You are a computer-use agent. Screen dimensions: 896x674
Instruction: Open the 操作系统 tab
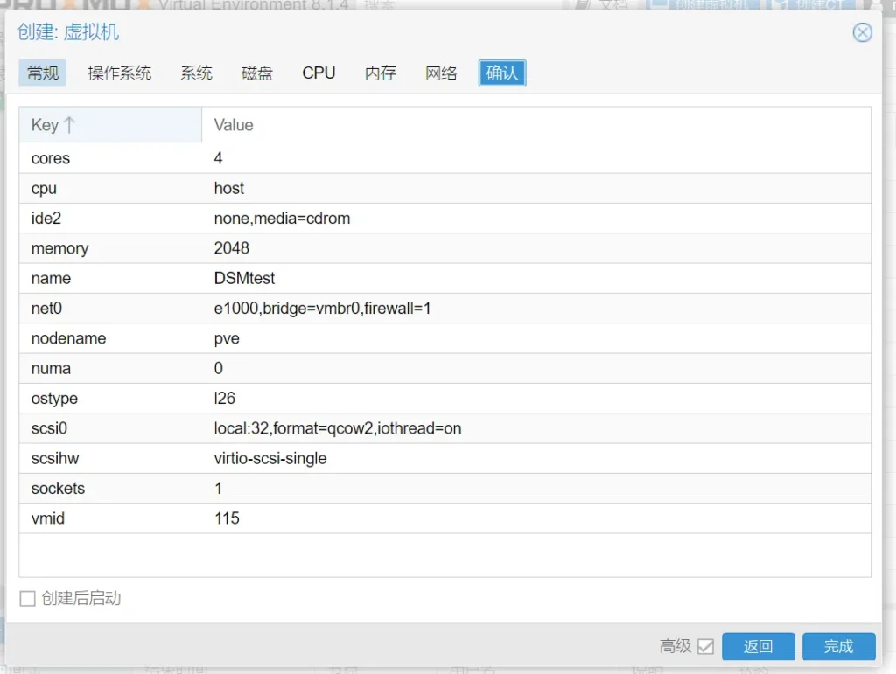120,73
